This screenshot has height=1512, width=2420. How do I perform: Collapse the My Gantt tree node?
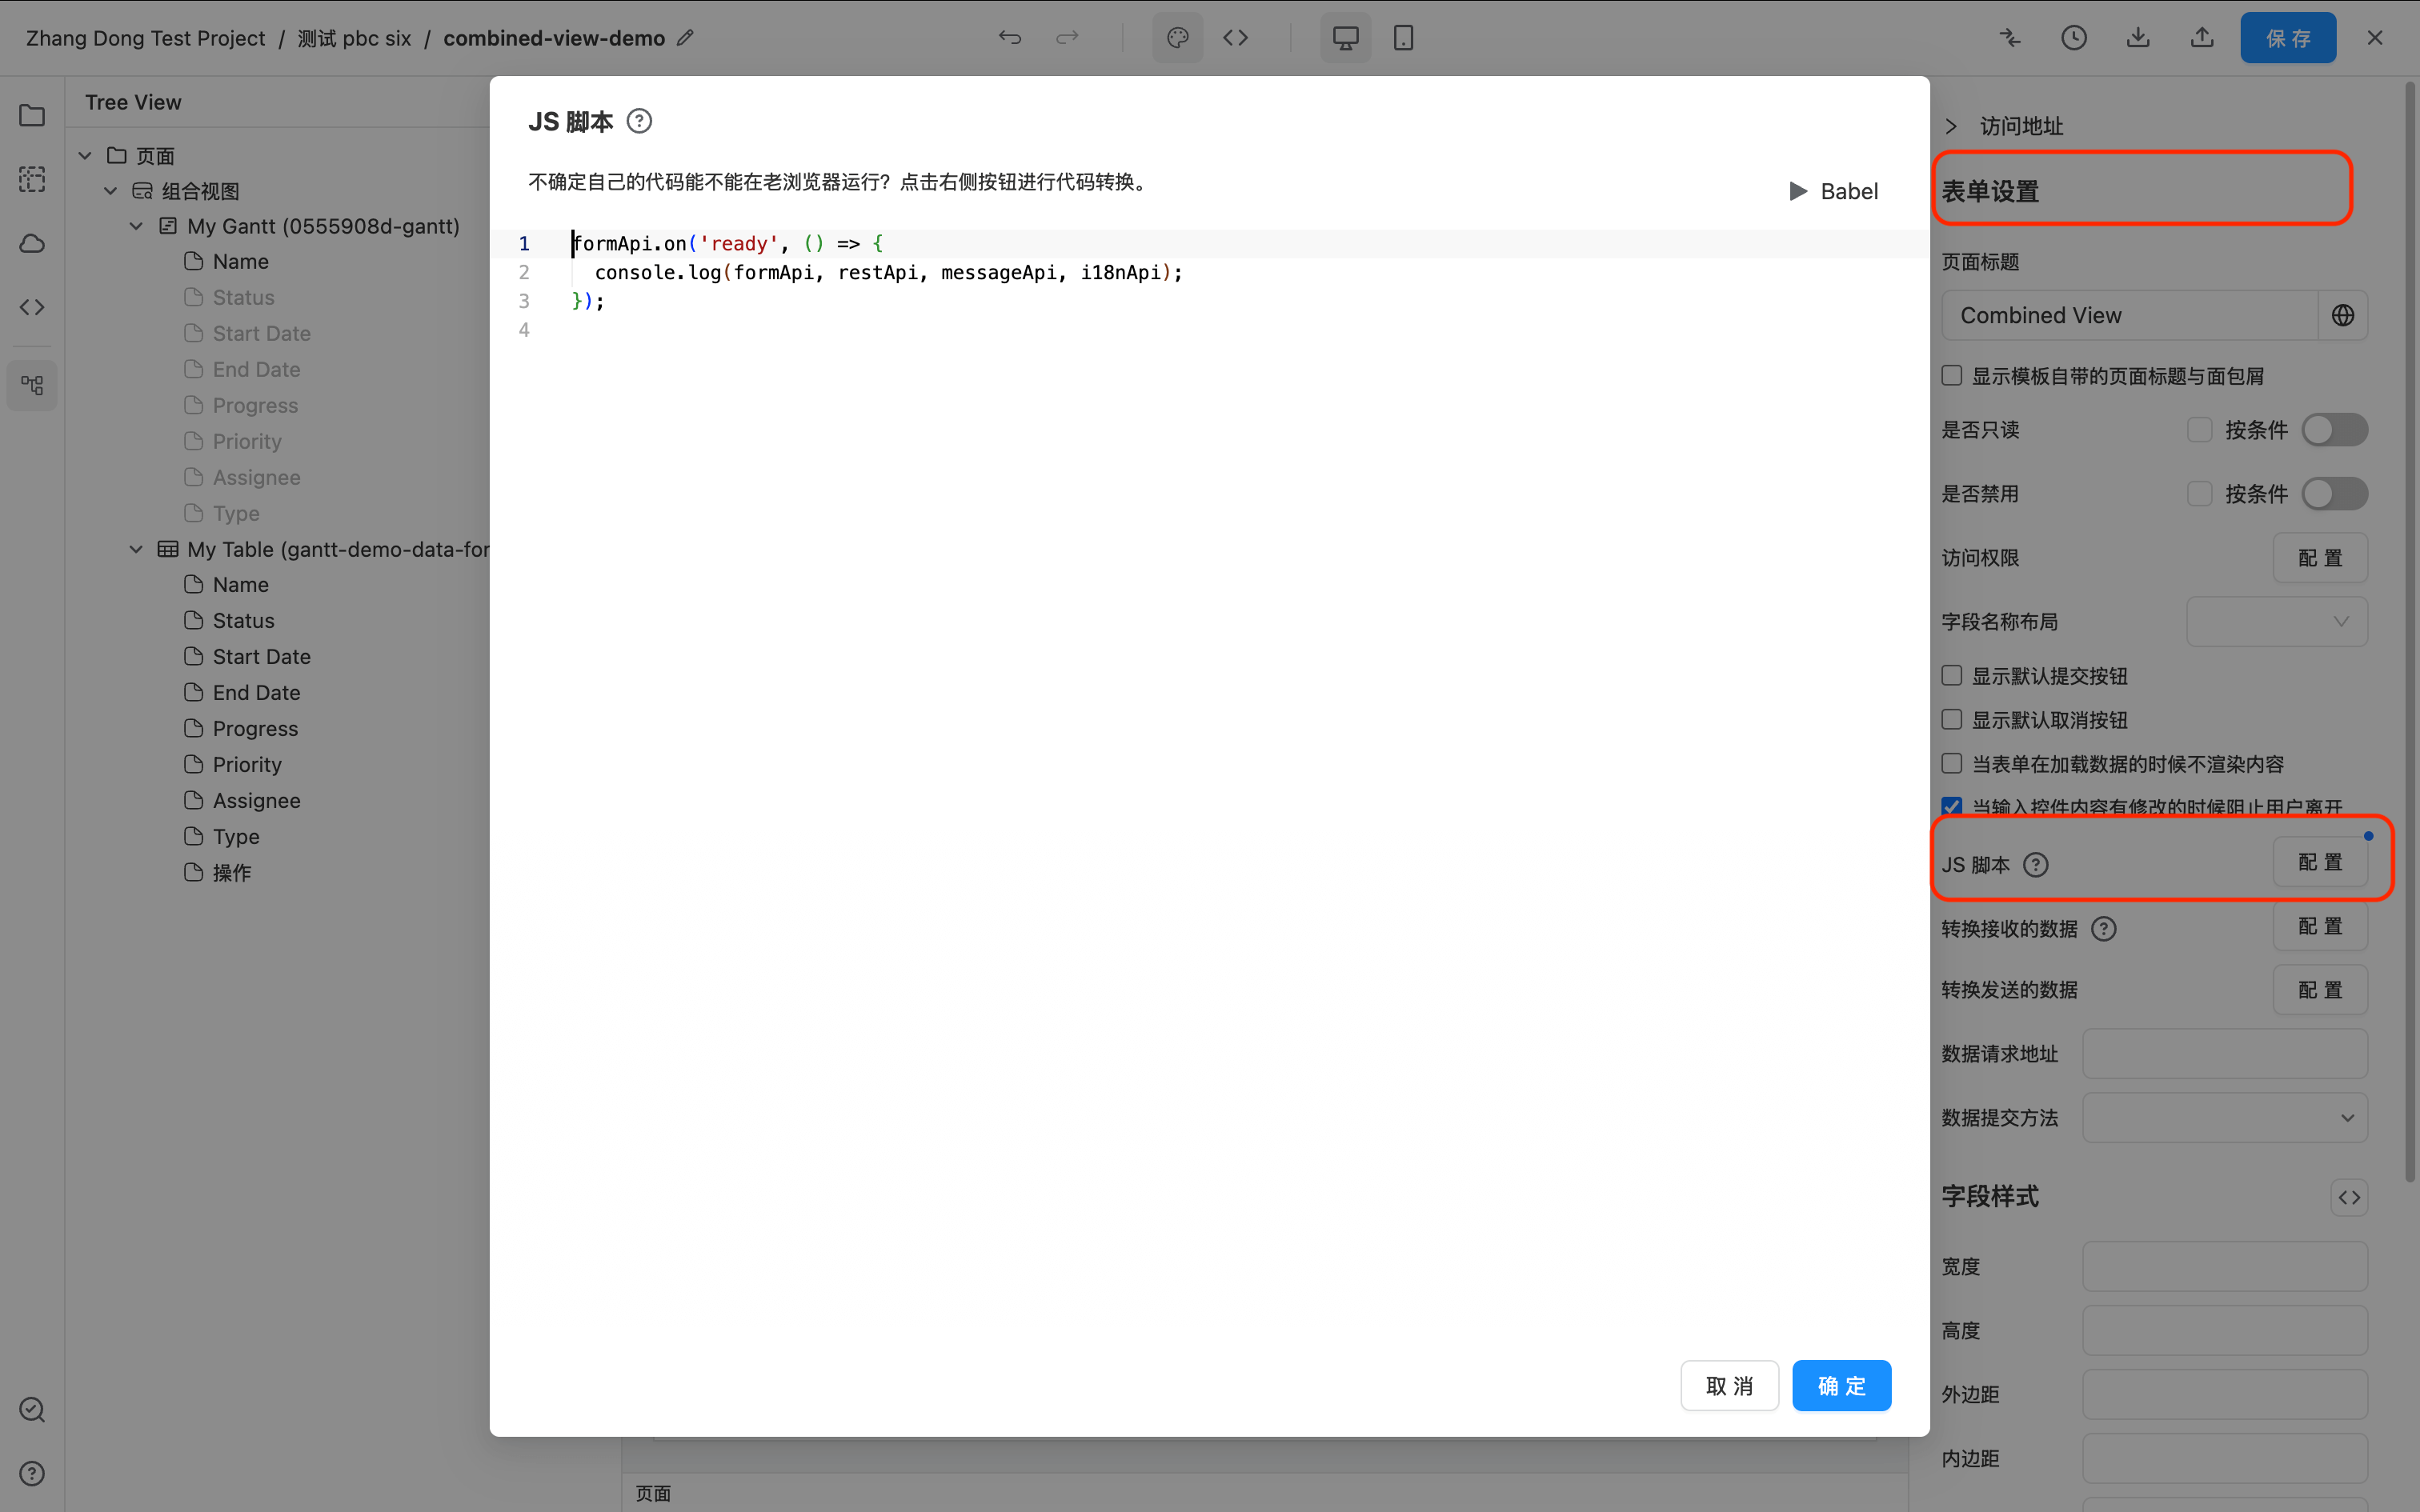137,226
